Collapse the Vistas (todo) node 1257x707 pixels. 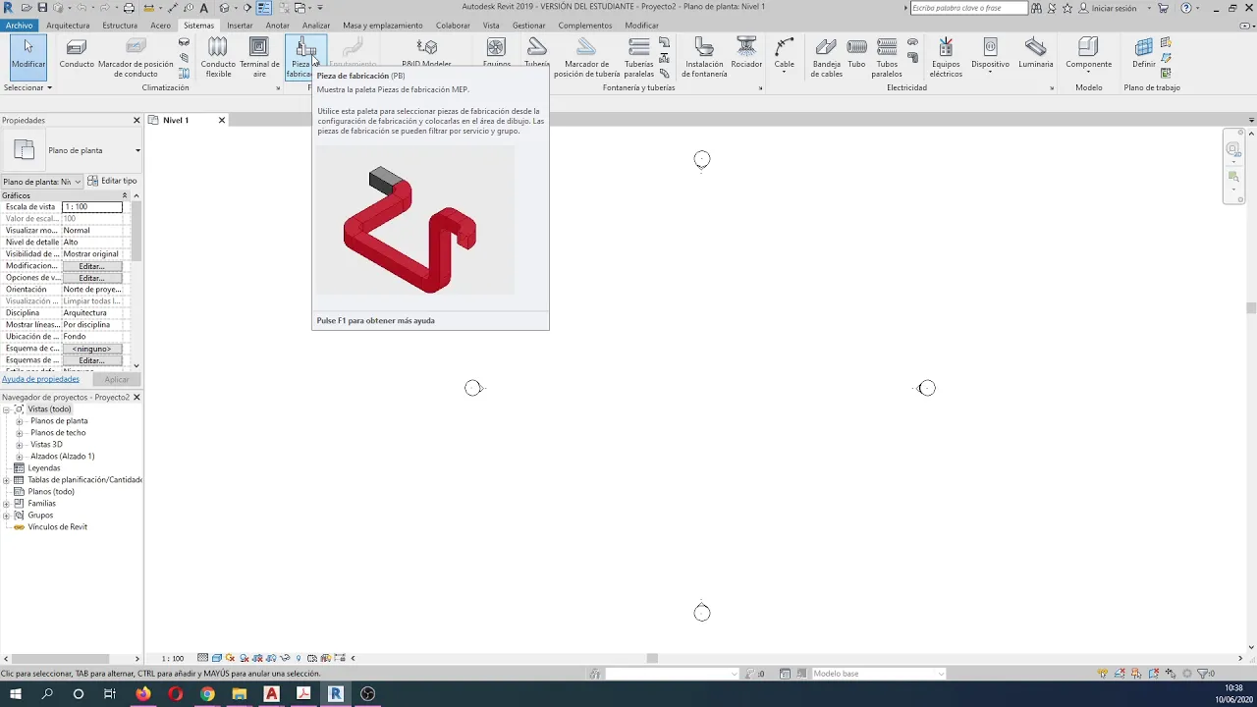point(6,409)
